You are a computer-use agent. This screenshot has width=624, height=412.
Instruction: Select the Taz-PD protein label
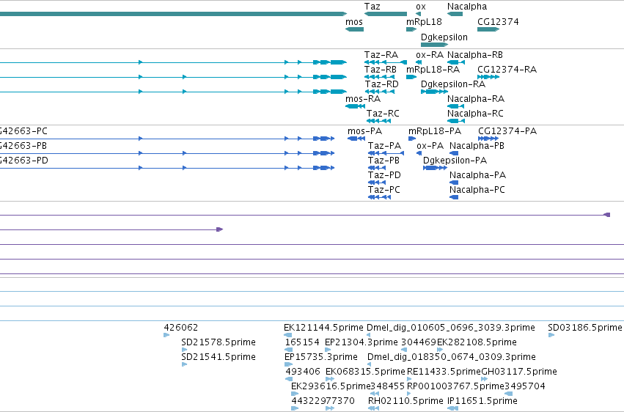pos(384,175)
